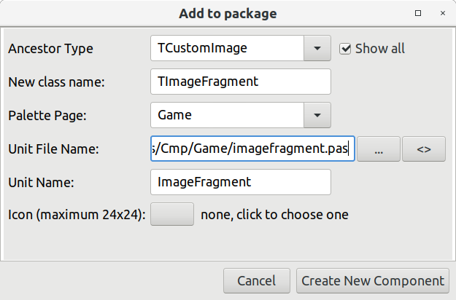
Task: Click the 'none, click to choose one' text
Action: tap(274, 215)
